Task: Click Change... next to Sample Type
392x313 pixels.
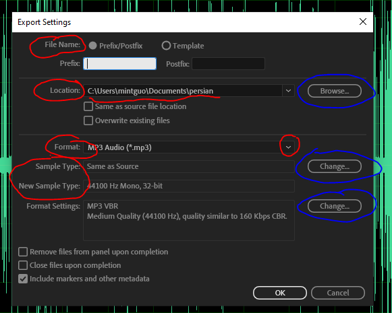Action: click(x=335, y=166)
